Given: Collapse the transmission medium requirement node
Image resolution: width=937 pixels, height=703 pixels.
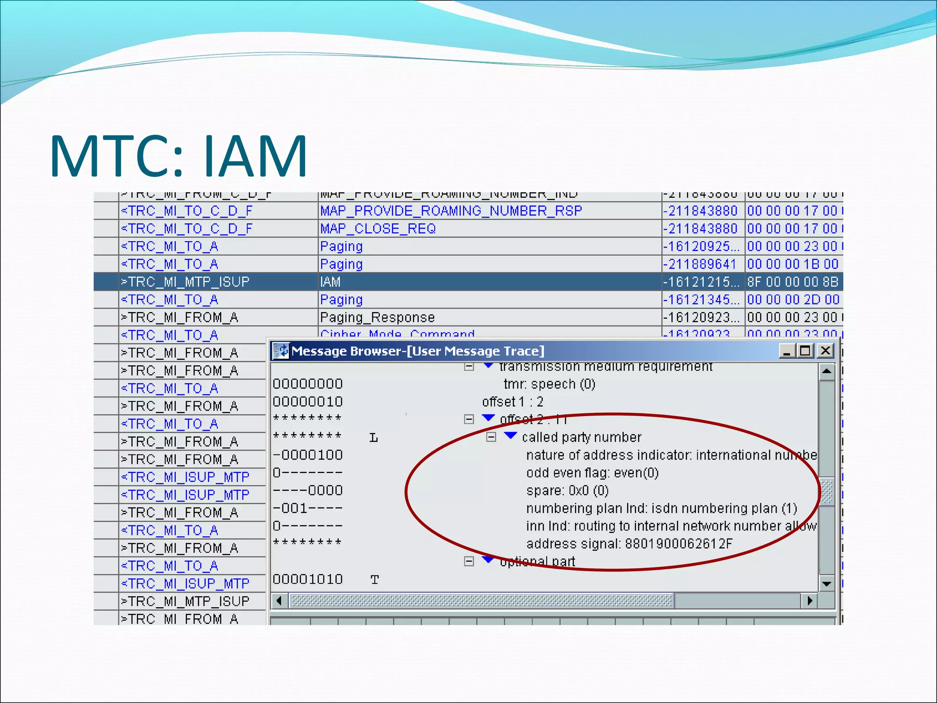Looking at the screenshot, I should 469,367.
